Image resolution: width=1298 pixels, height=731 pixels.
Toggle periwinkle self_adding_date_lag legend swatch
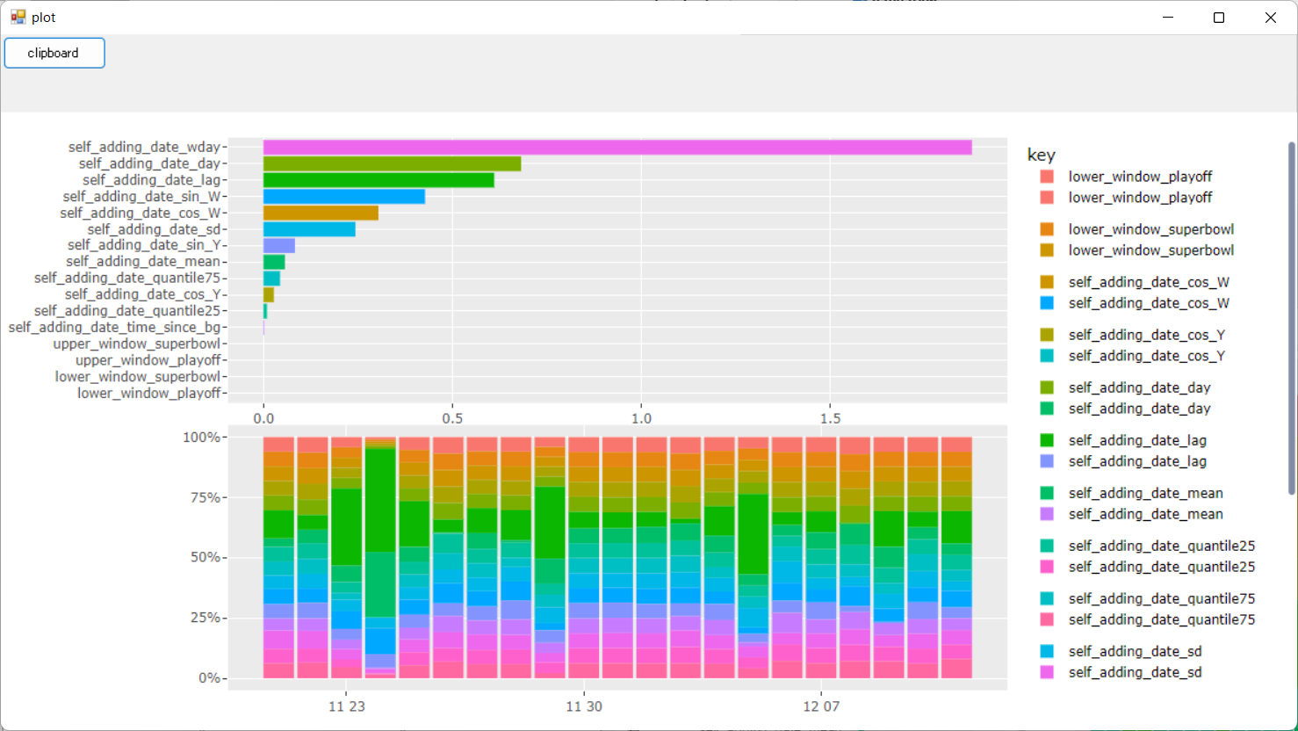tap(1047, 461)
